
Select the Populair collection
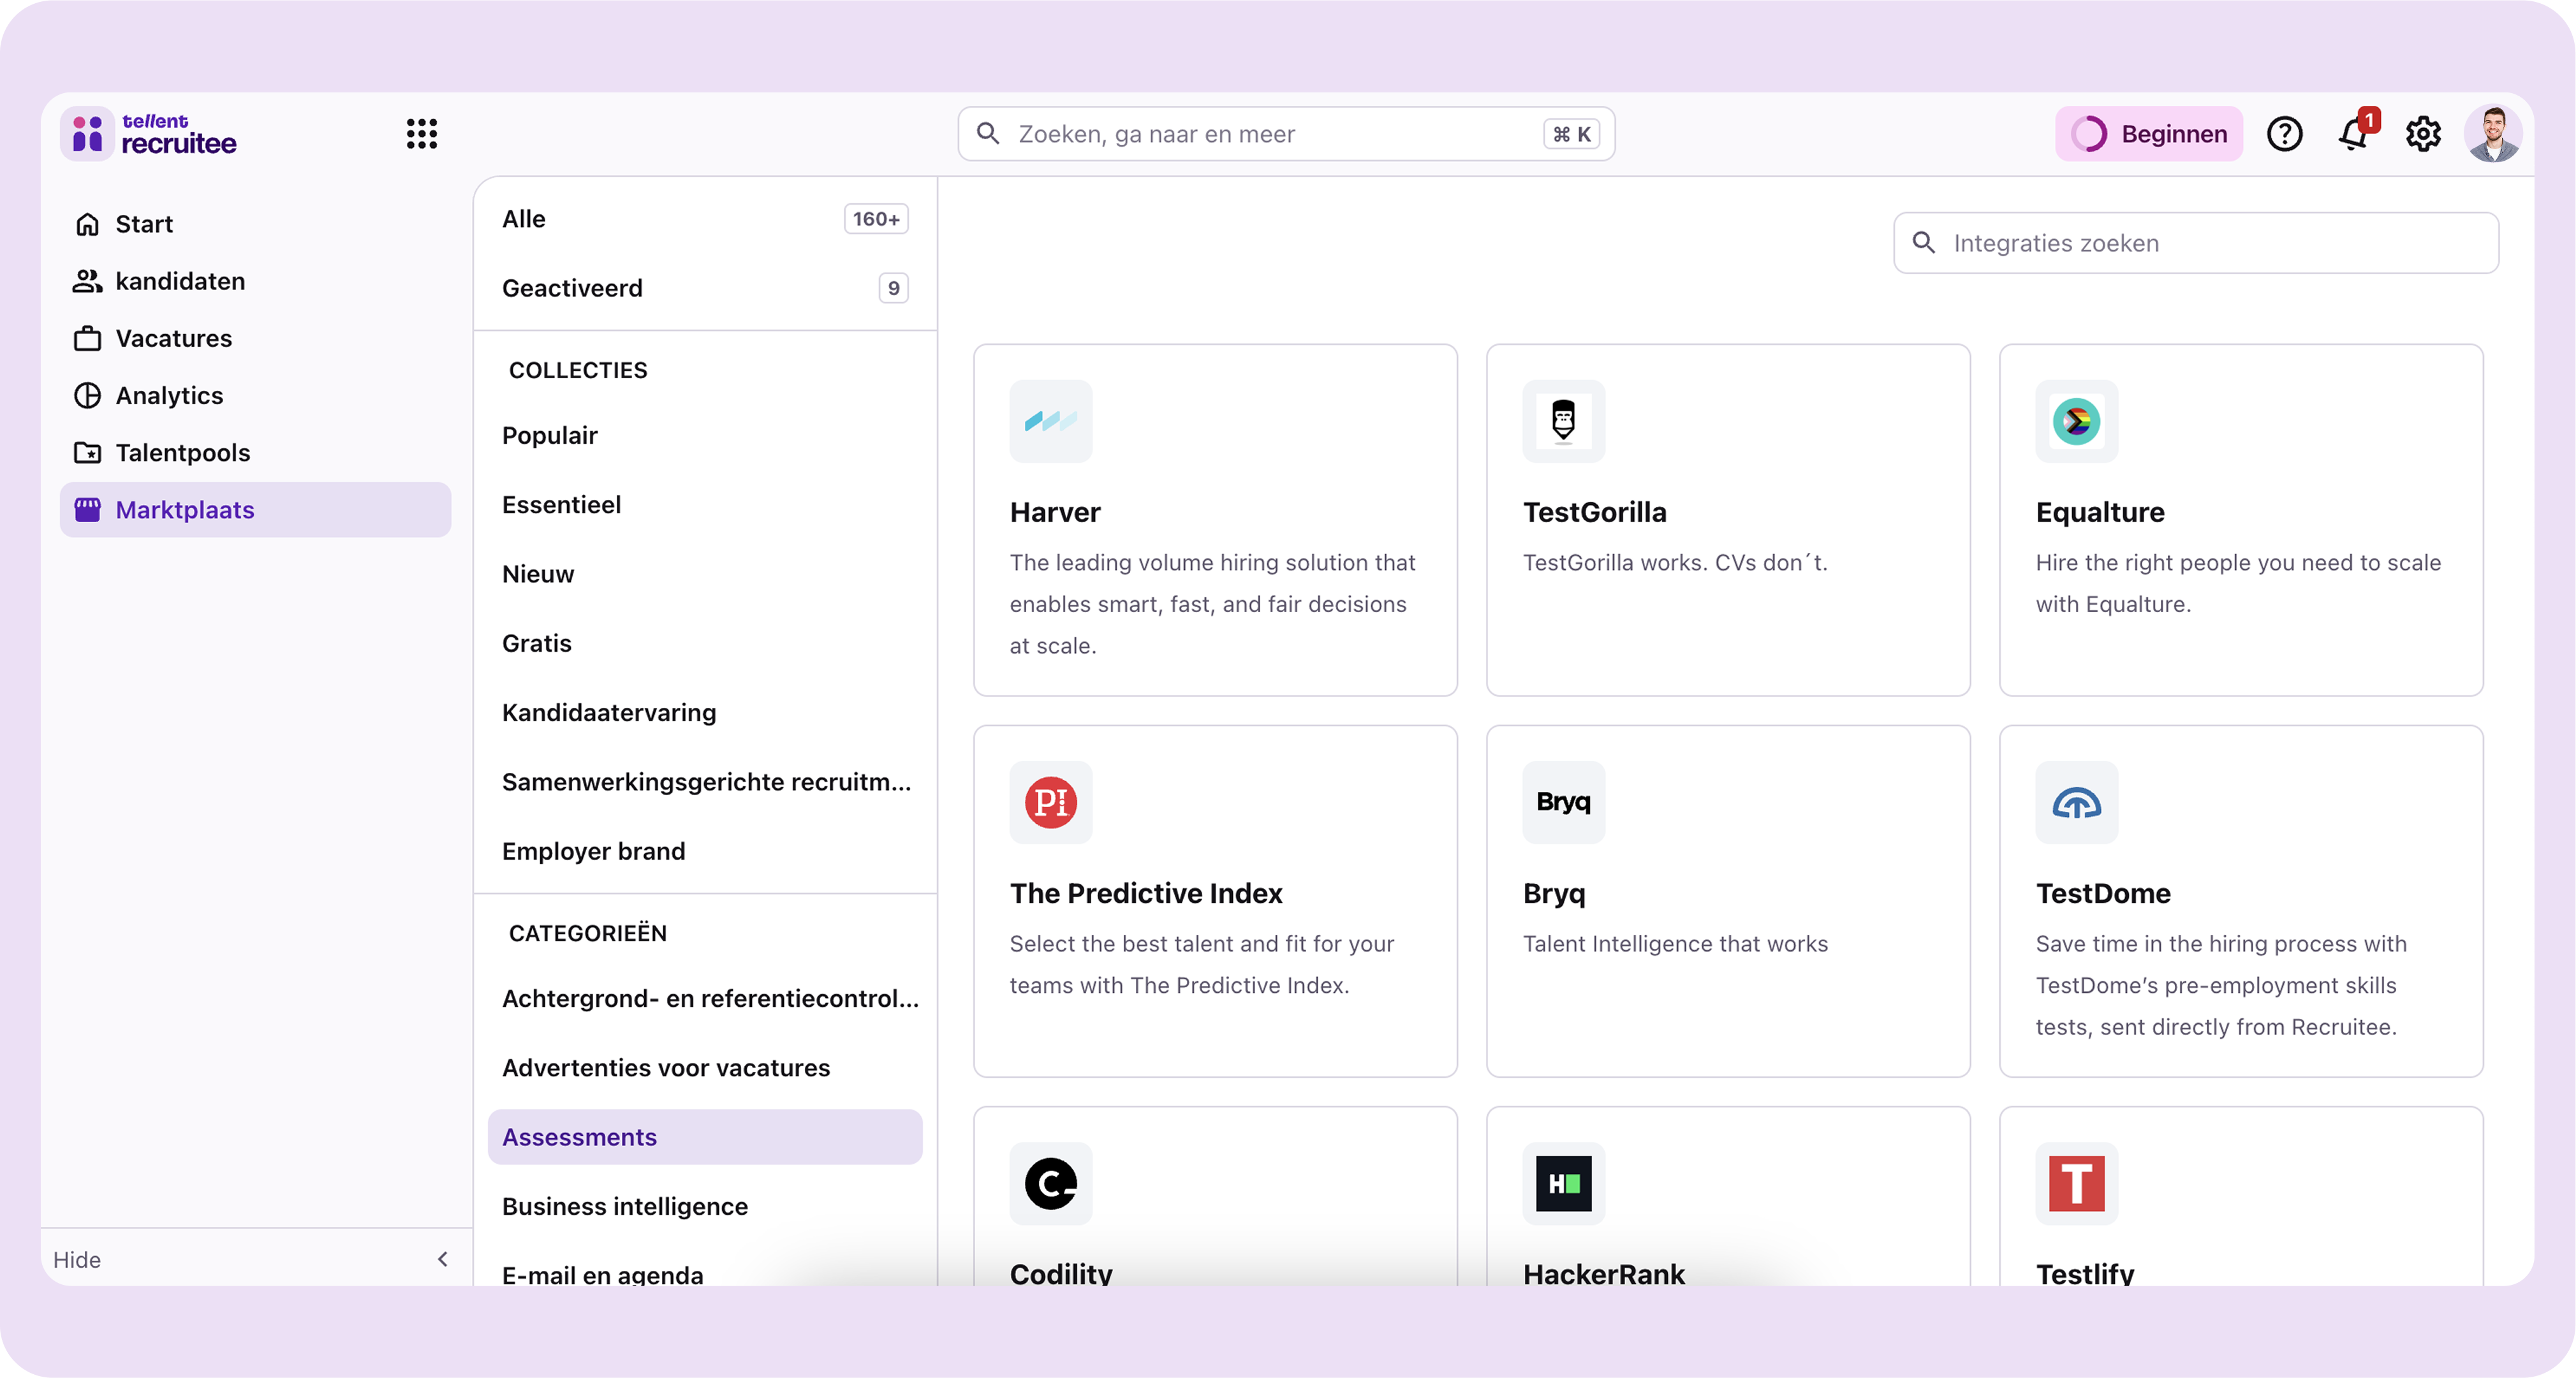[549, 435]
